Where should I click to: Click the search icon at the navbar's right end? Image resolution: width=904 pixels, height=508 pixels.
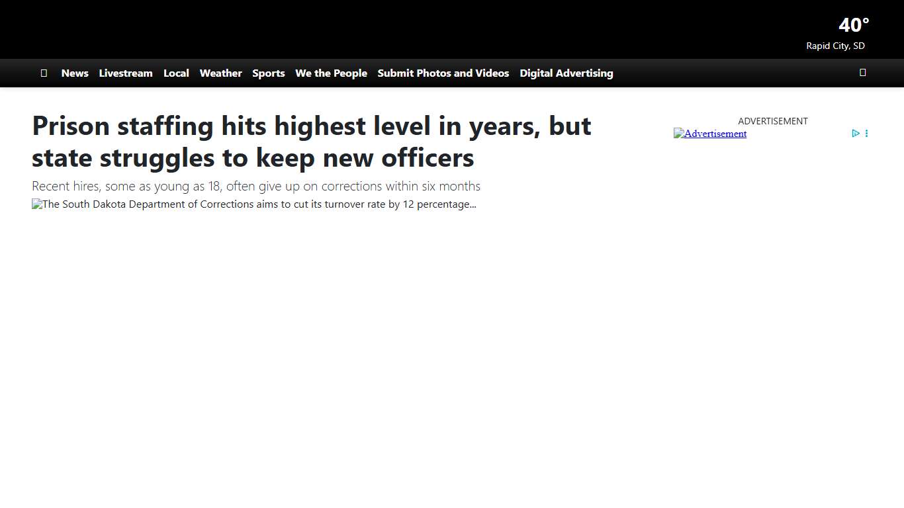tap(862, 72)
